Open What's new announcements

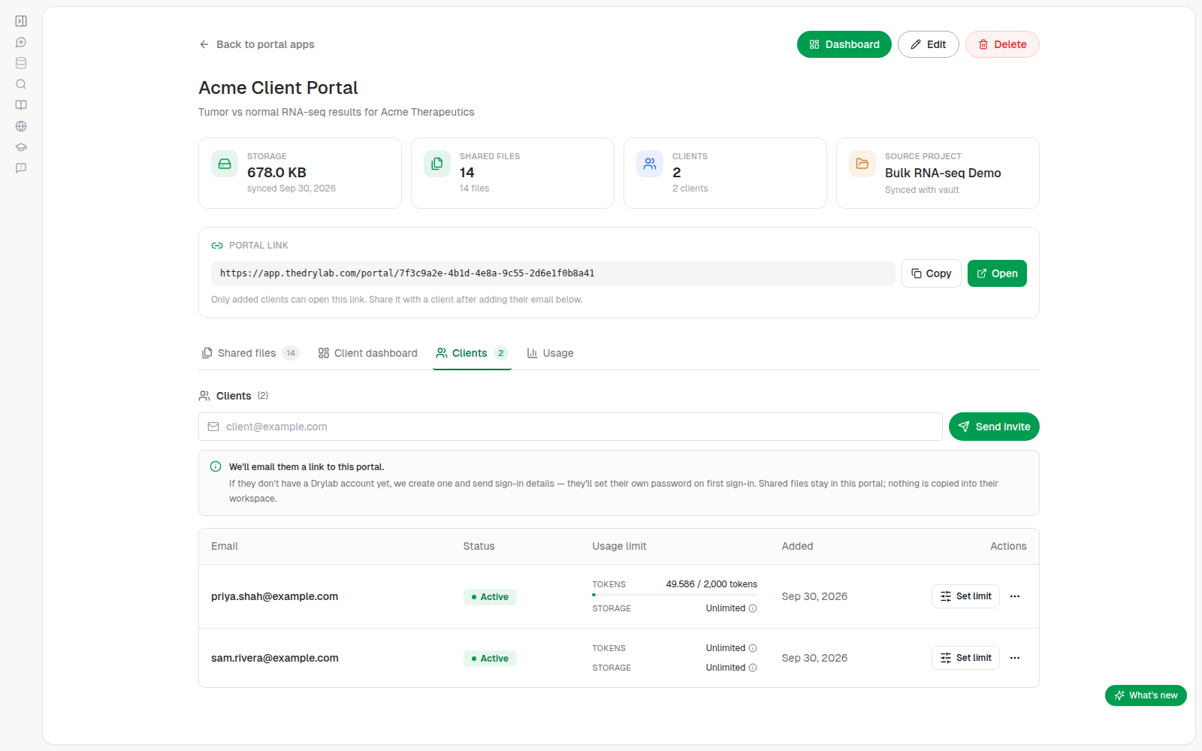click(1146, 695)
